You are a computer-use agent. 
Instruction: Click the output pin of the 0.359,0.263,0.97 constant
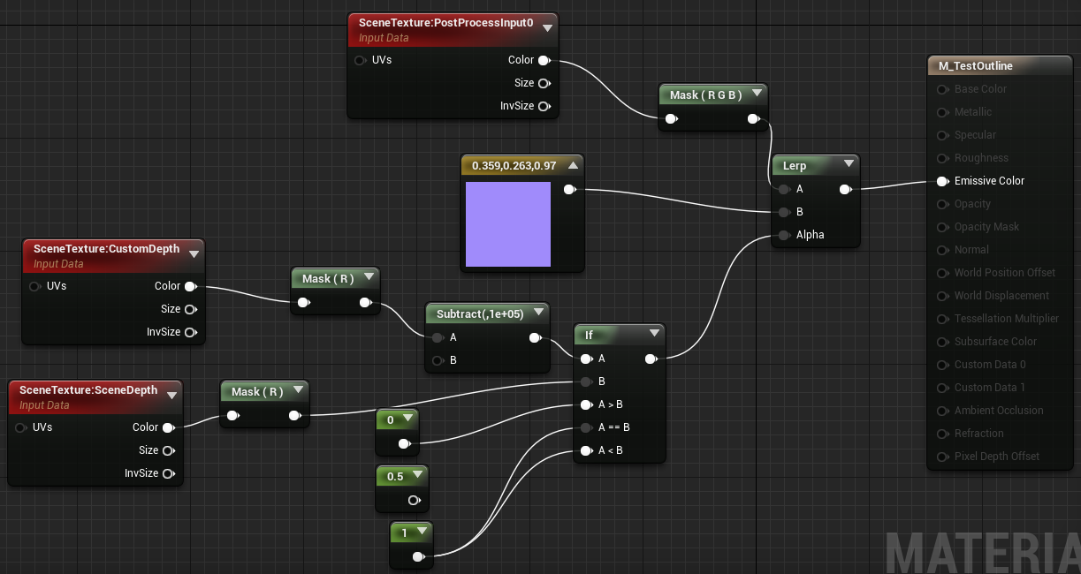tap(570, 189)
